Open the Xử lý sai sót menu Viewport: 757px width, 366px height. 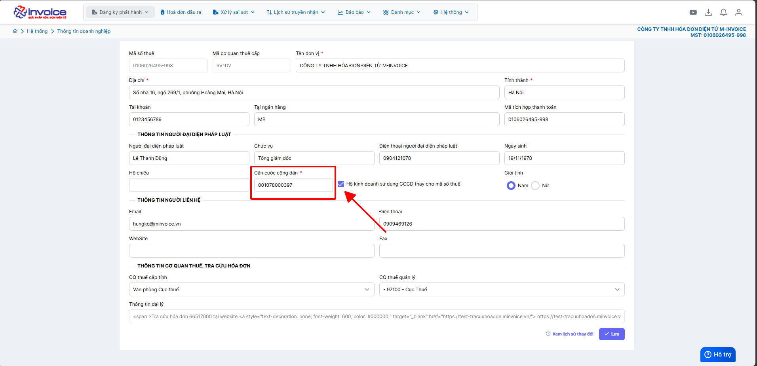(234, 12)
